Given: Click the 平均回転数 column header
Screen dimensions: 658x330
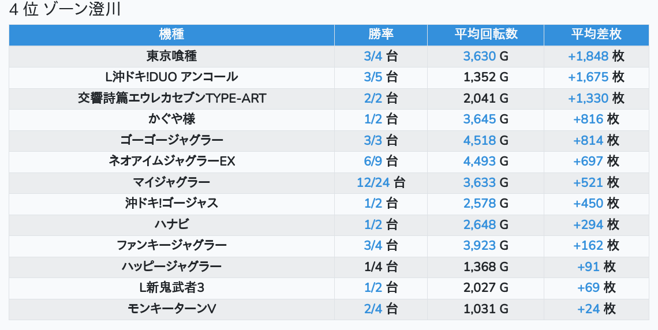Looking at the screenshot, I should coord(485,35).
